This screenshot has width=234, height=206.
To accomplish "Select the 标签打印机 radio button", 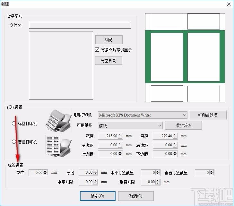I will 14,123.
